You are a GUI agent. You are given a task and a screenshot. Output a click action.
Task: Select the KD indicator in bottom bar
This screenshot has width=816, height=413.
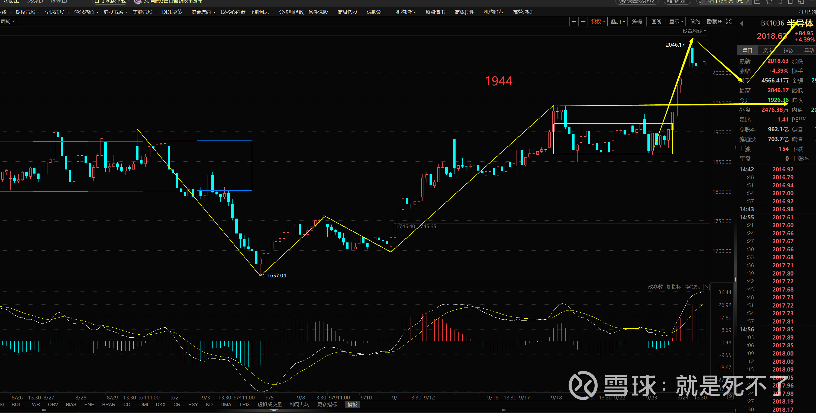(x=209, y=404)
